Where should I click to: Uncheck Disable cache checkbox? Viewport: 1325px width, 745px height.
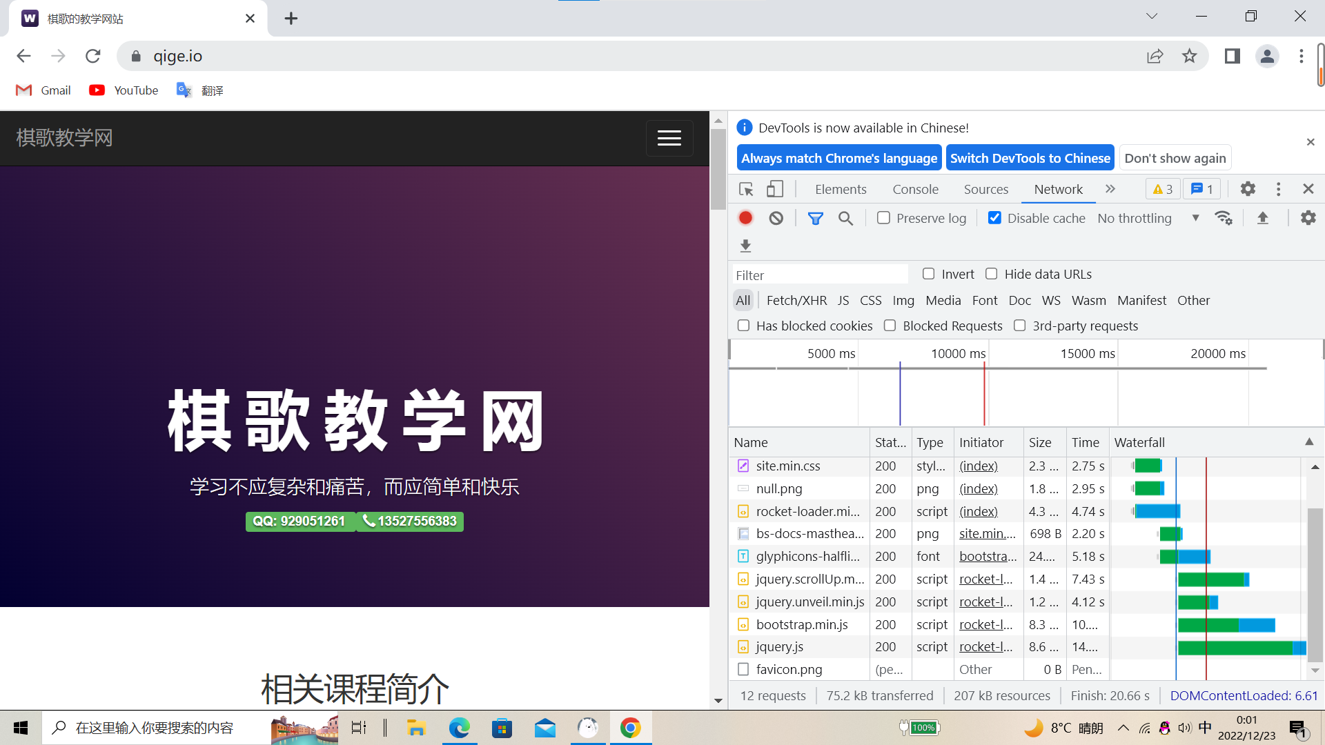tap(994, 218)
